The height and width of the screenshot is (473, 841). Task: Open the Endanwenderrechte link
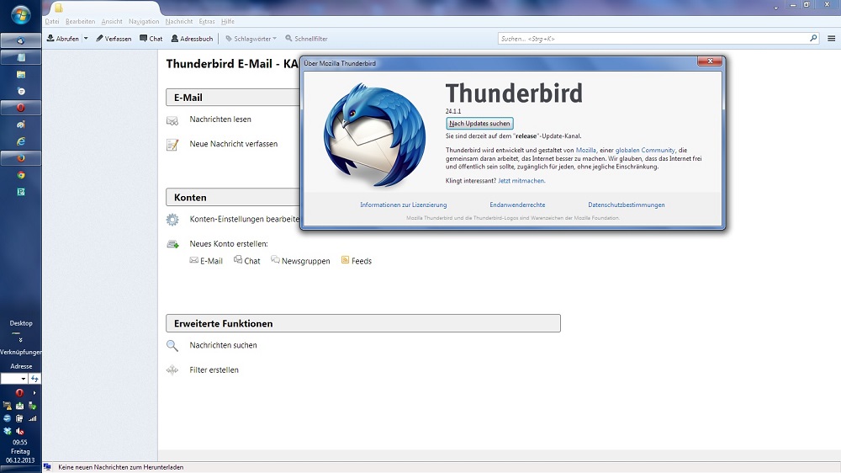pyautogui.click(x=517, y=205)
